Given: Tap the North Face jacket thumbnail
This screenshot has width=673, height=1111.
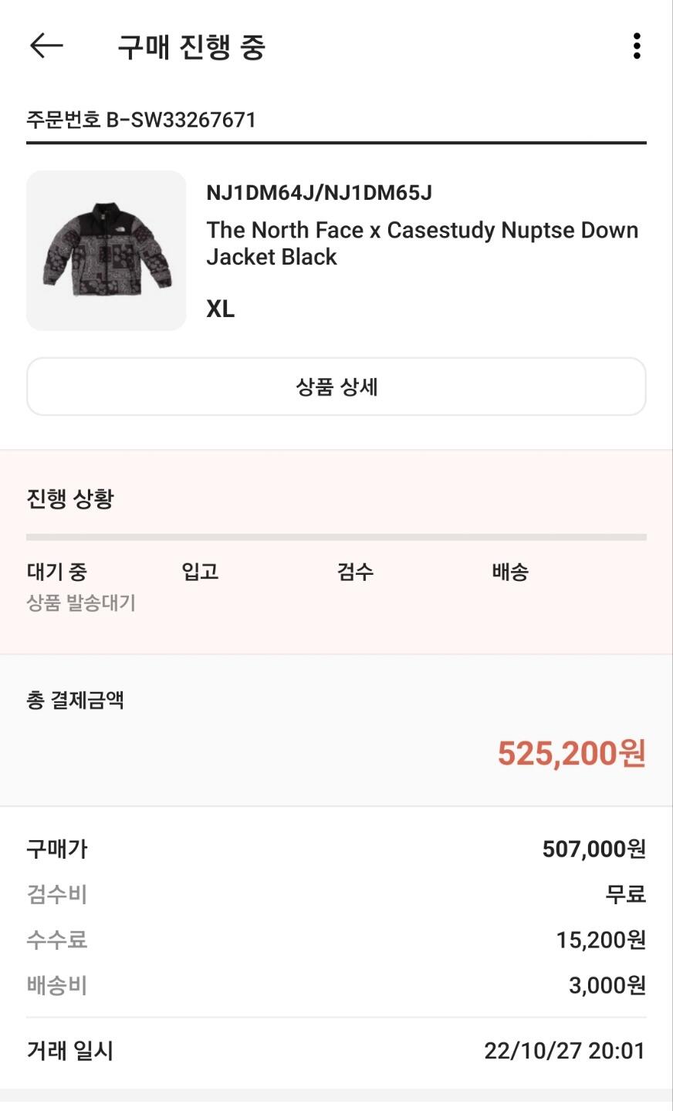Looking at the screenshot, I should tap(107, 251).
